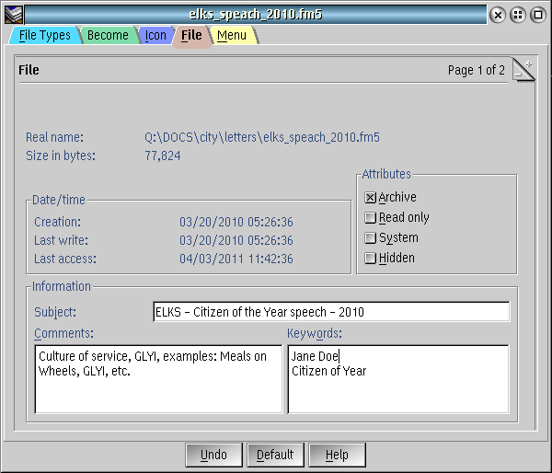Click the four-square window list button

tap(518, 14)
